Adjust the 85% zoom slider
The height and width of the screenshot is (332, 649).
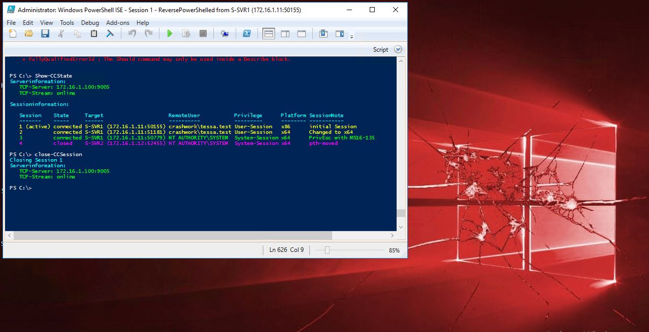(x=327, y=250)
